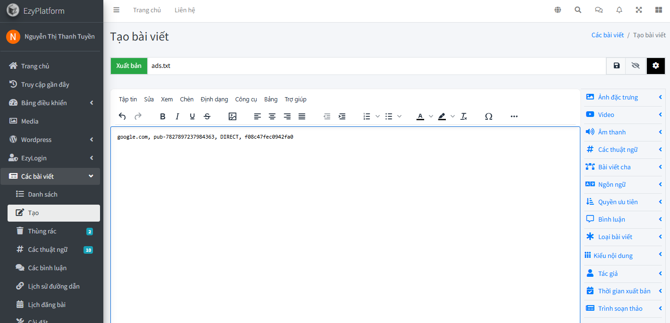This screenshot has height=323, width=670.
Task: Toggle underline formatting
Action: (x=192, y=116)
